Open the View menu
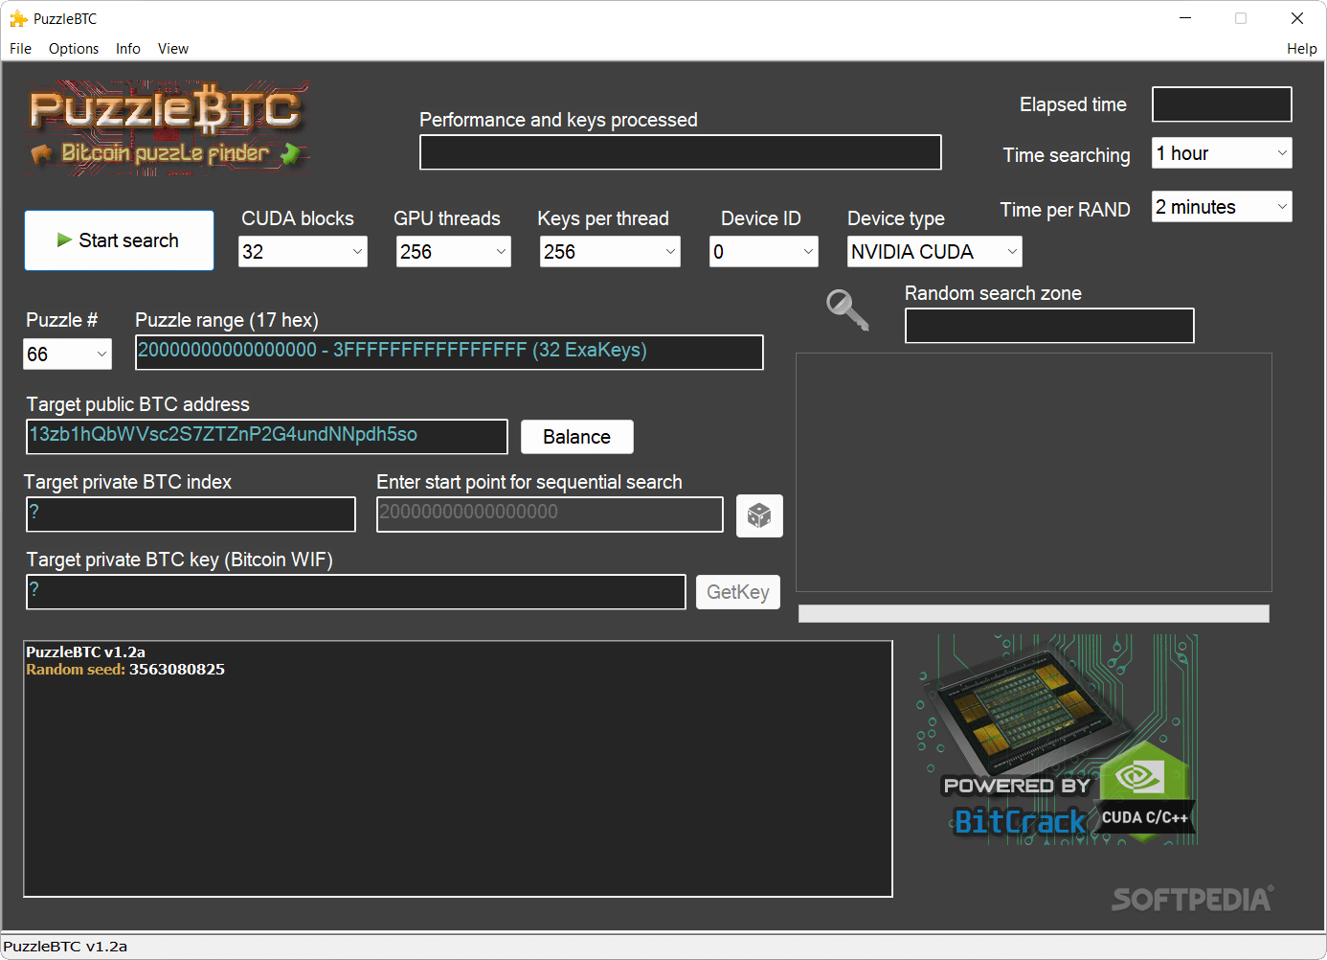The width and height of the screenshot is (1327, 960). tap(173, 49)
